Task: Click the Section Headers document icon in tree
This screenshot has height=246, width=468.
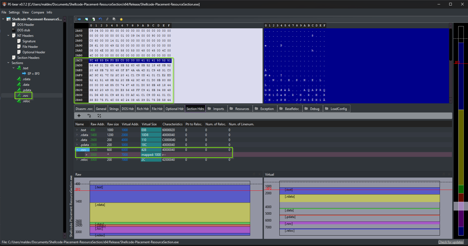Action: point(14,57)
